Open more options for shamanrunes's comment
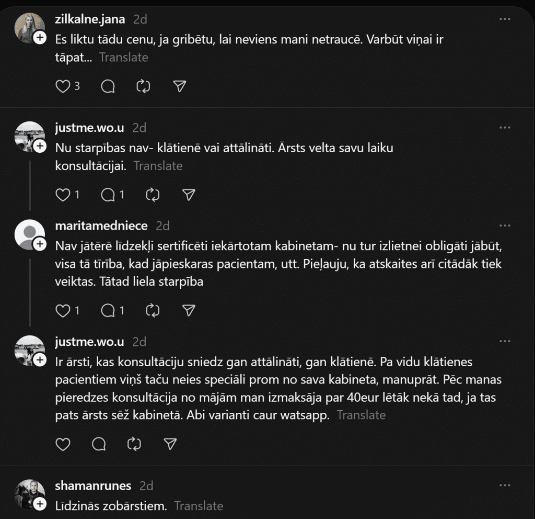This screenshot has width=535, height=519. tap(504, 486)
